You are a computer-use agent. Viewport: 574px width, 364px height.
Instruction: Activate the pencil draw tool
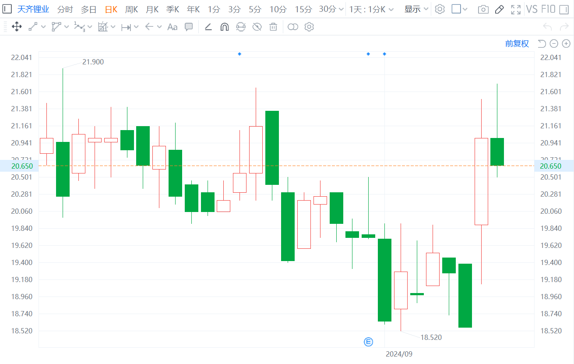coord(499,9)
